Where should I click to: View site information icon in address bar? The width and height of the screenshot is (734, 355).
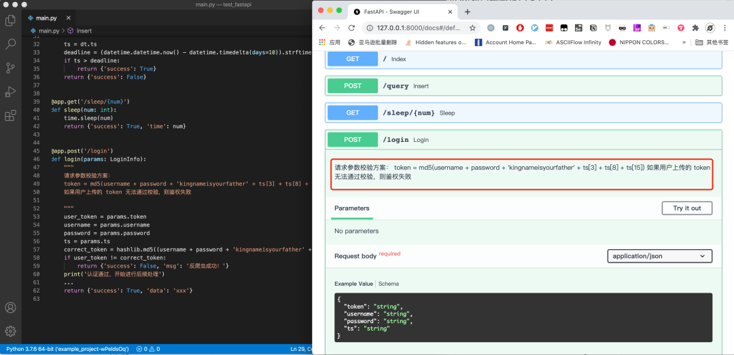pos(369,28)
